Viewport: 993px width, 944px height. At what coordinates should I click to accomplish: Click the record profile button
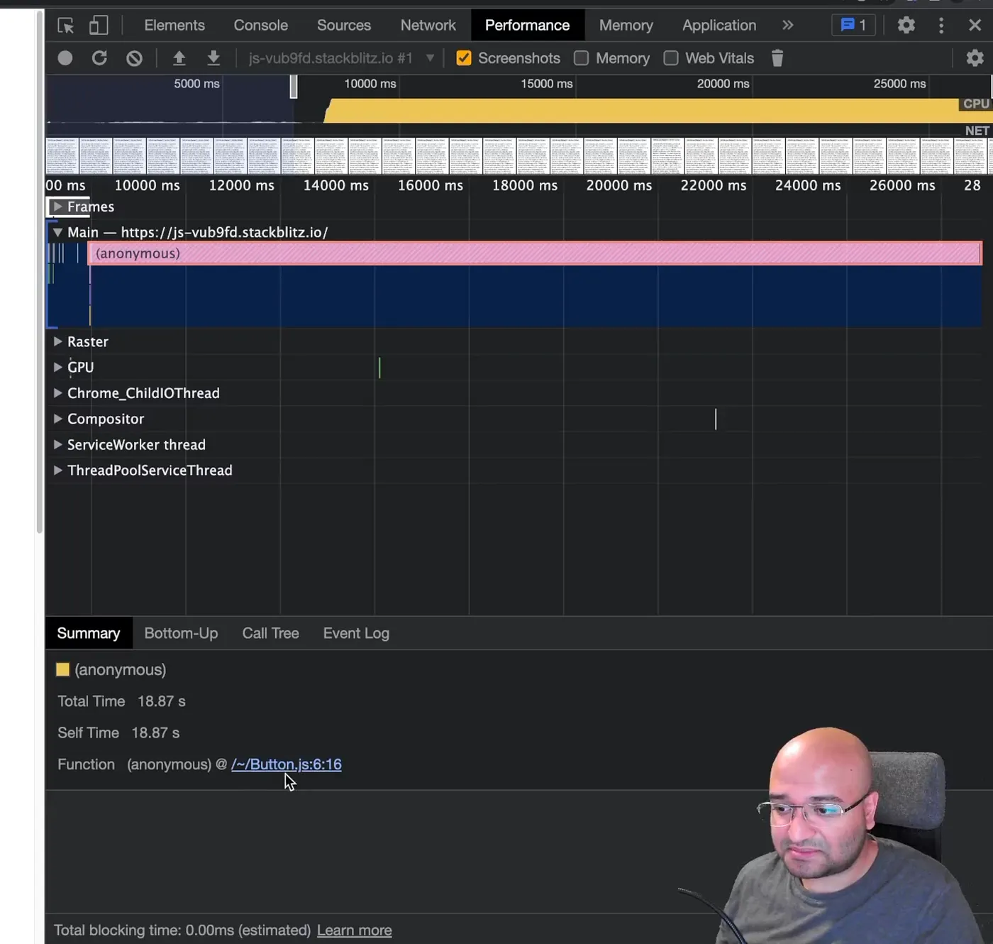[x=65, y=58]
